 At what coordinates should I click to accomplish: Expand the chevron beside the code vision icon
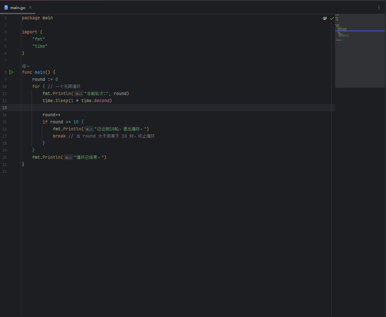(28, 66)
